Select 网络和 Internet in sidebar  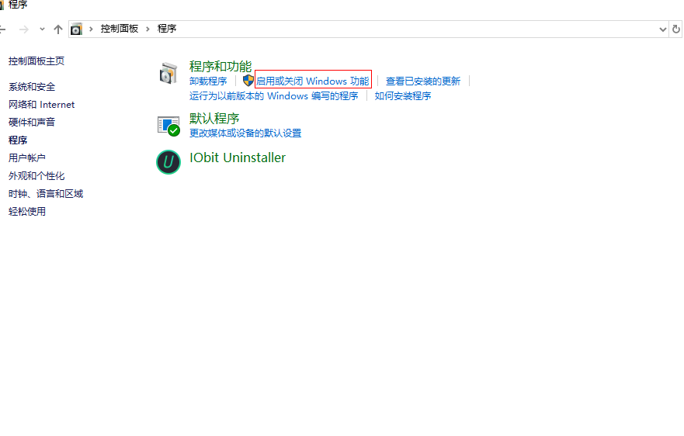point(42,105)
